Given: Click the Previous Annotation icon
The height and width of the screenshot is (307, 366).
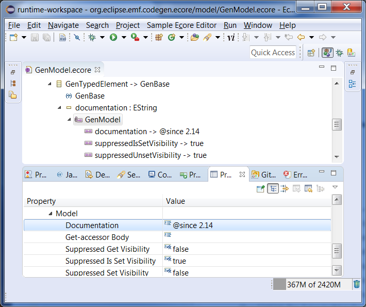Looking at the screenshot, I should [267, 37].
